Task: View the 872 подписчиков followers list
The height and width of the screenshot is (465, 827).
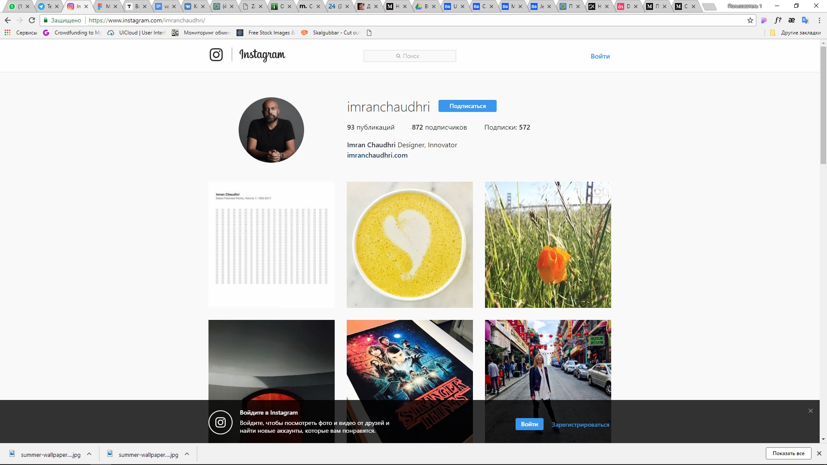Action: point(439,127)
